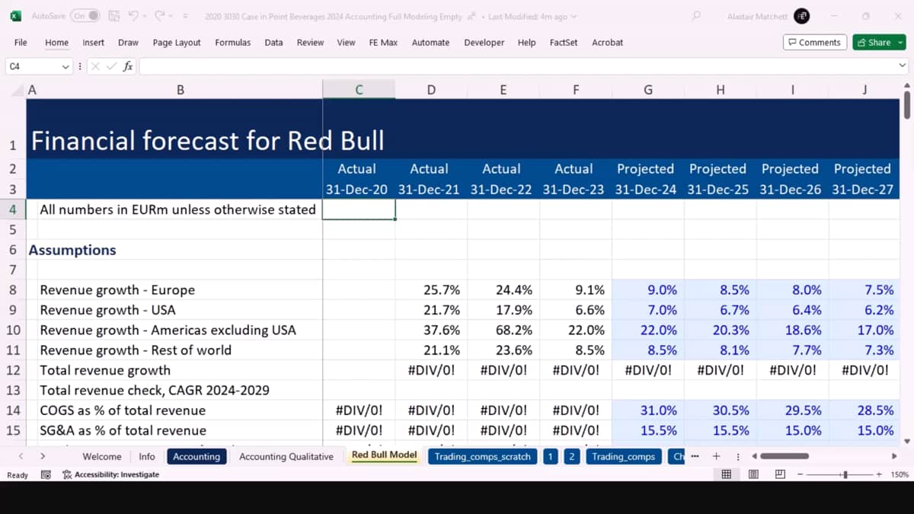
Task: Open the Undo history dropdown arrow
Action: tap(145, 16)
